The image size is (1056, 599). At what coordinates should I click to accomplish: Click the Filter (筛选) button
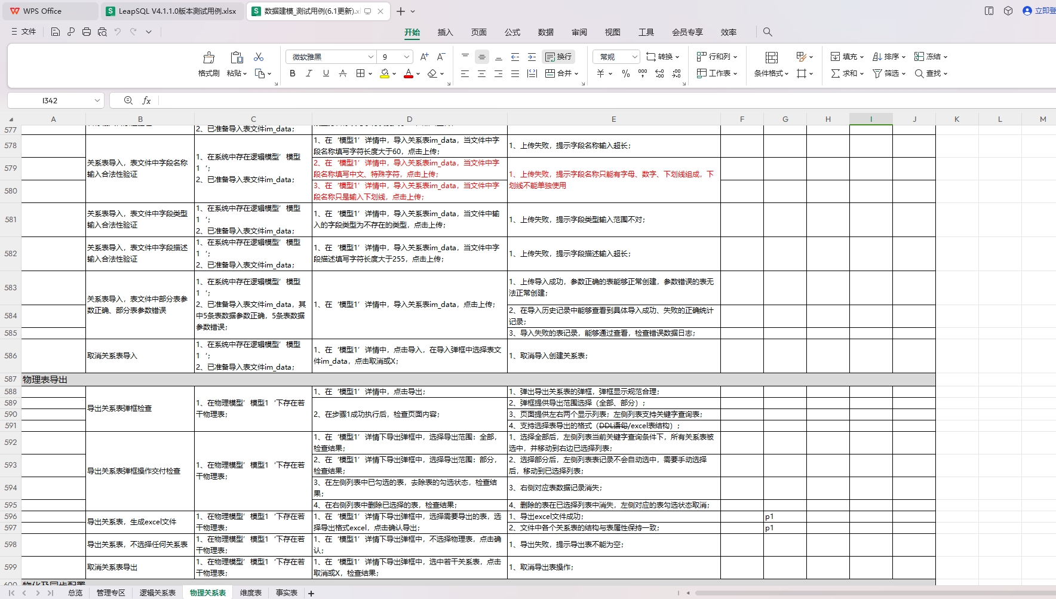point(889,73)
